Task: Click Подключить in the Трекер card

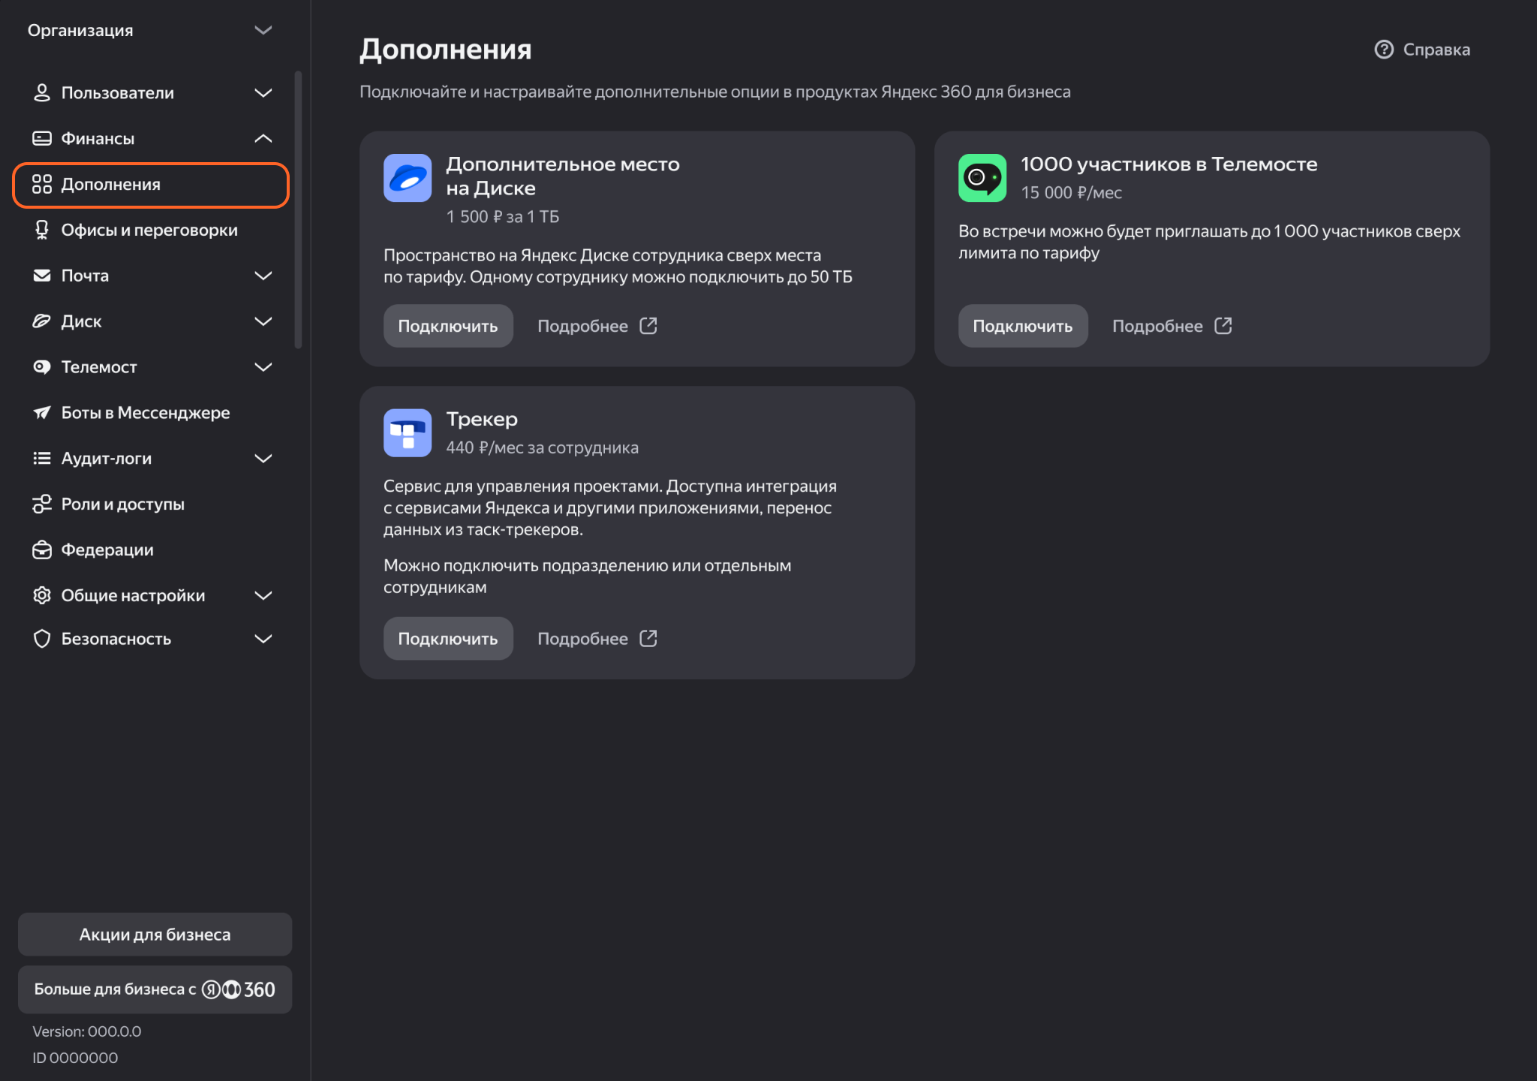Action: pyautogui.click(x=448, y=639)
